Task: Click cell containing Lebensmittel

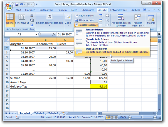Action: click(x=46, y=44)
